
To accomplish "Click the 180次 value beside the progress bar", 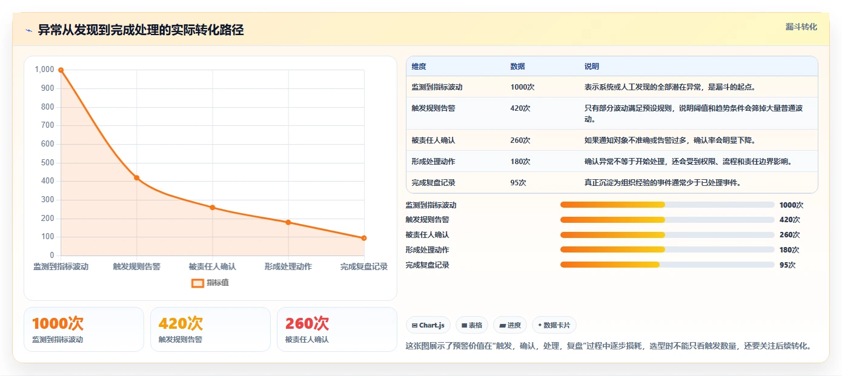I will 789,250.
